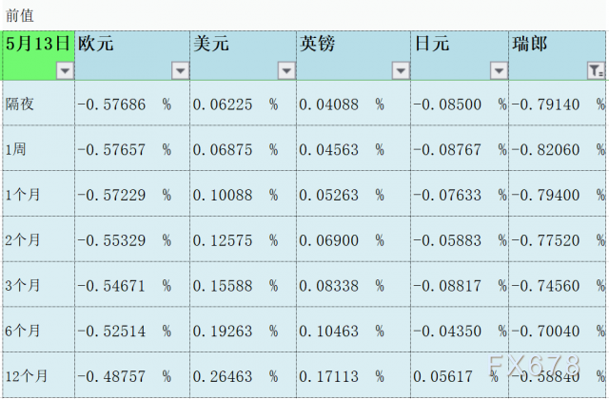Click the cell with value 0.10088
609x399 pixels.
click(244, 194)
